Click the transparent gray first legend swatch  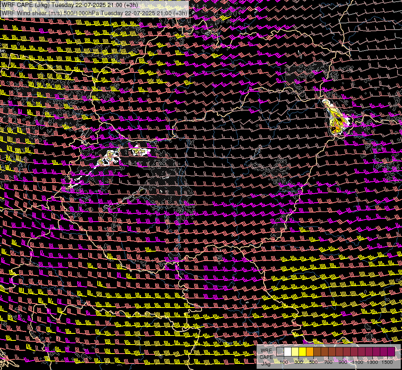coord(280,352)
